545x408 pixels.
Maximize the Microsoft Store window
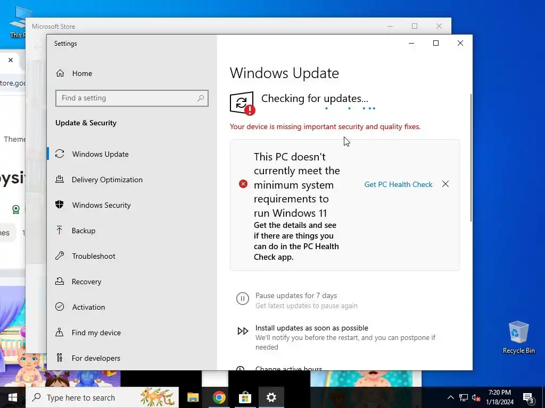pos(415,27)
